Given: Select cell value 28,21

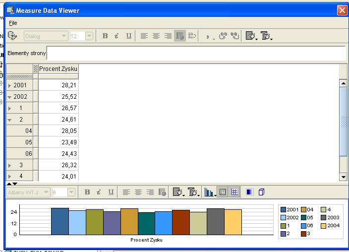Looking at the screenshot, I should coord(58,85).
